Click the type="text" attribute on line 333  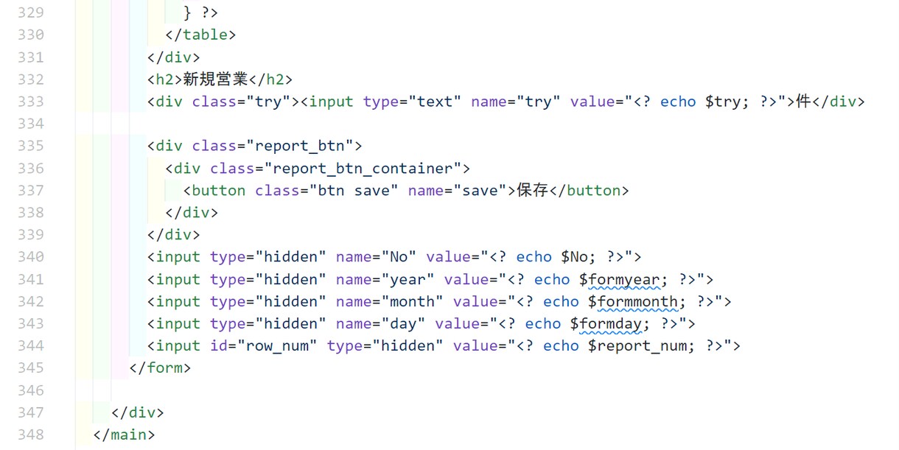[x=413, y=102]
